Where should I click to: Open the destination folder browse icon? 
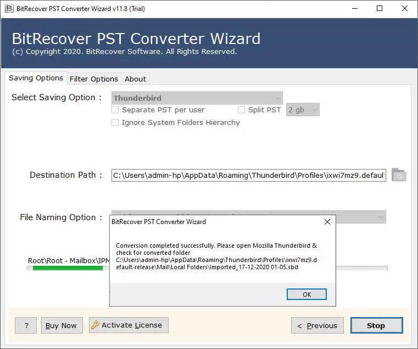pyautogui.click(x=399, y=174)
